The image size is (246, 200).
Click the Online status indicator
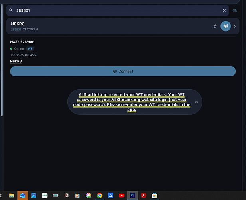(x=17, y=49)
